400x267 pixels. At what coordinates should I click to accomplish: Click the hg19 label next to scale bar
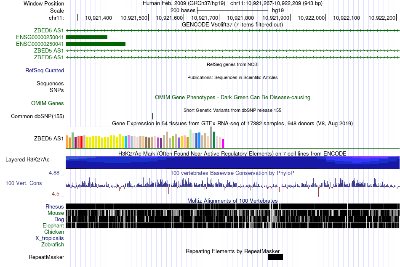pyautogui.click(x=278, y=11)
